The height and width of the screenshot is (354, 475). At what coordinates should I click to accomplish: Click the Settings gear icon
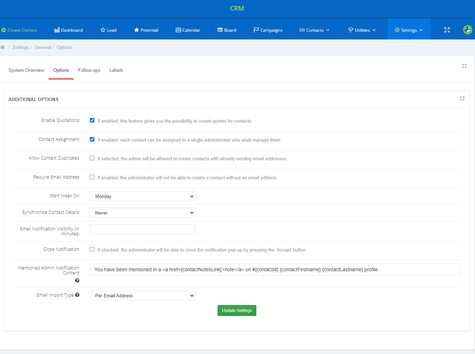(397, 30)
